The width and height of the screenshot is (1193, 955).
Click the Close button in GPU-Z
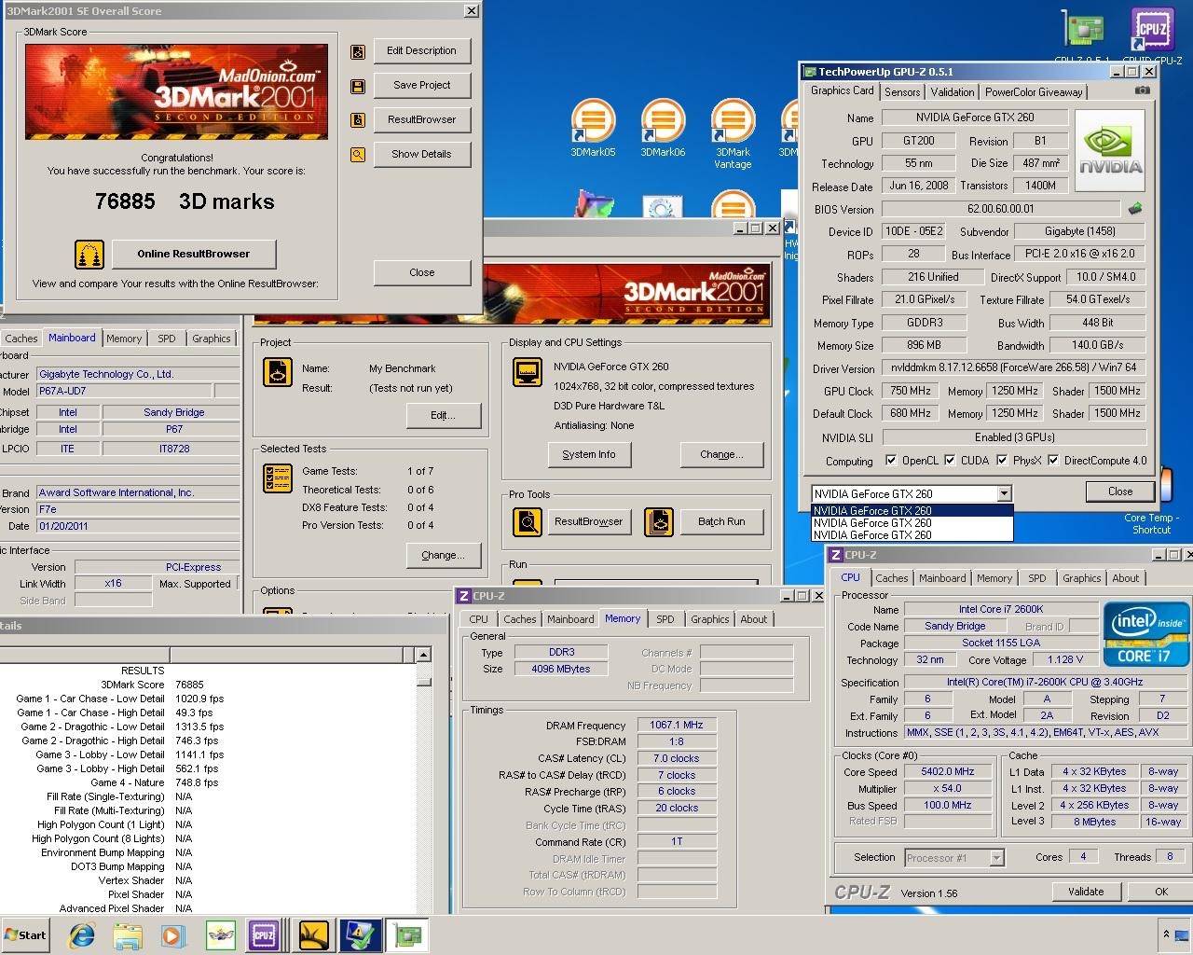click(x=1120, y=491)
